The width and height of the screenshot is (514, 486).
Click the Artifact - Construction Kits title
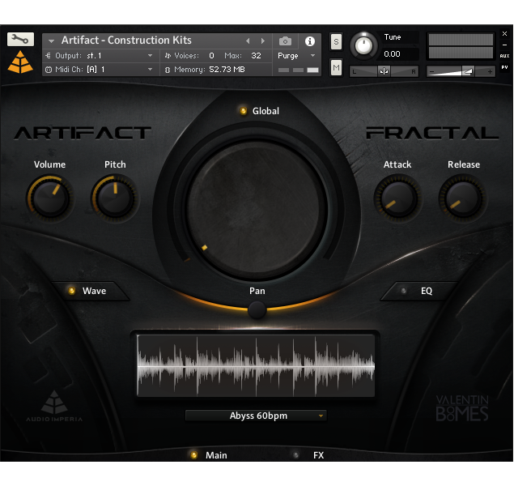coord(126,40)
